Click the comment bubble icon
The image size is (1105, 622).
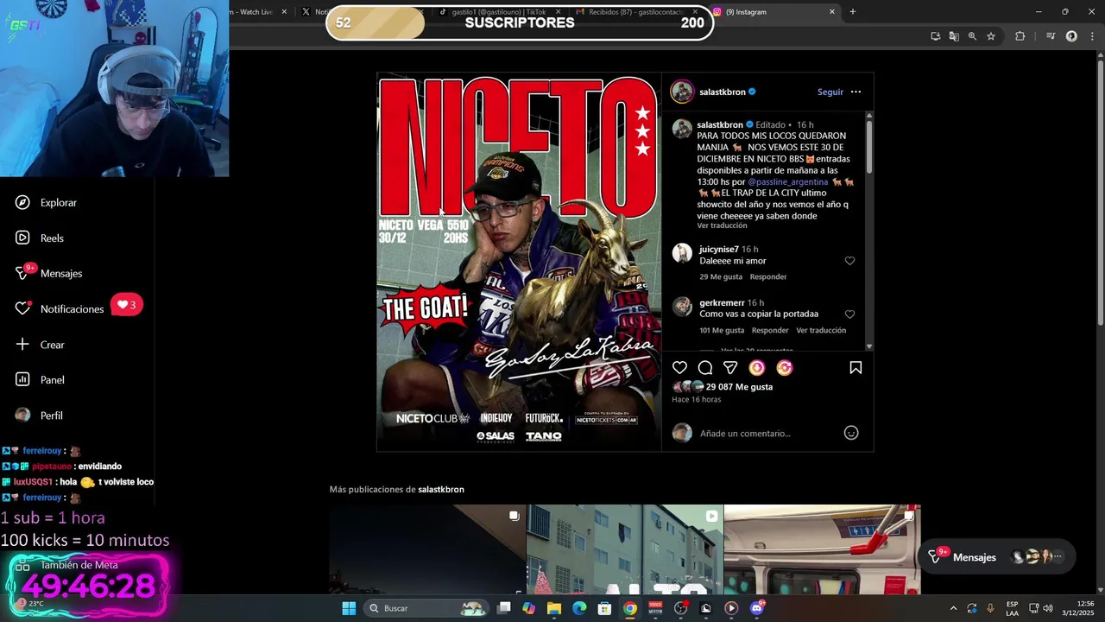click(705, 368)
